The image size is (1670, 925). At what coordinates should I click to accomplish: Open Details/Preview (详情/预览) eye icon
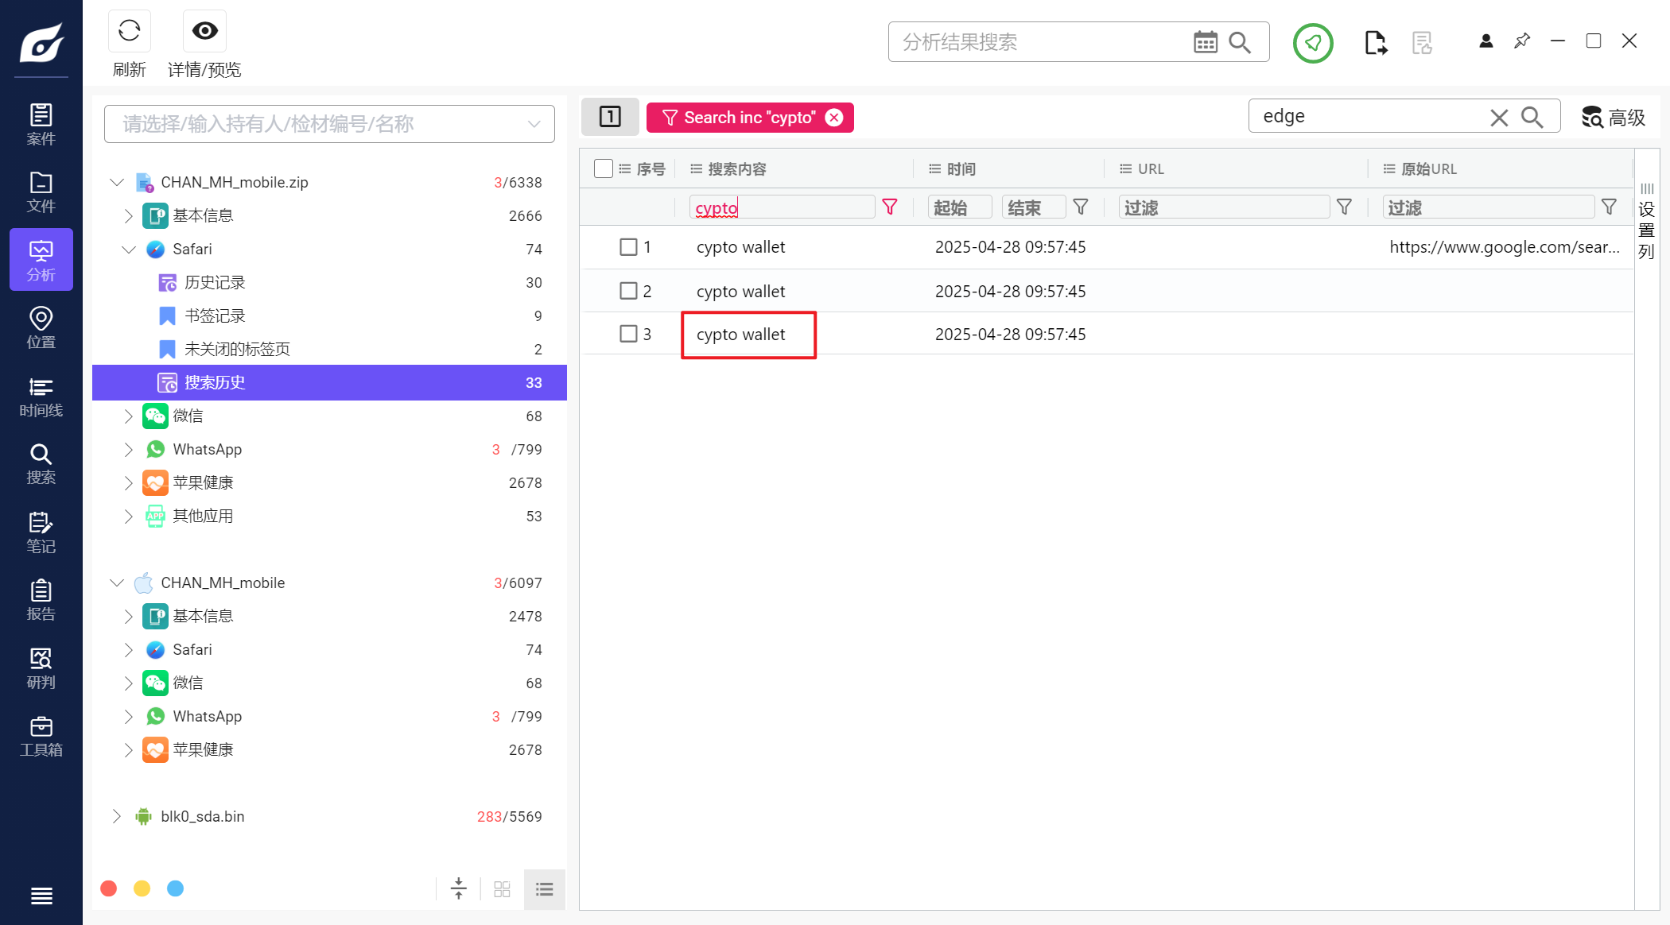(204, 32)
